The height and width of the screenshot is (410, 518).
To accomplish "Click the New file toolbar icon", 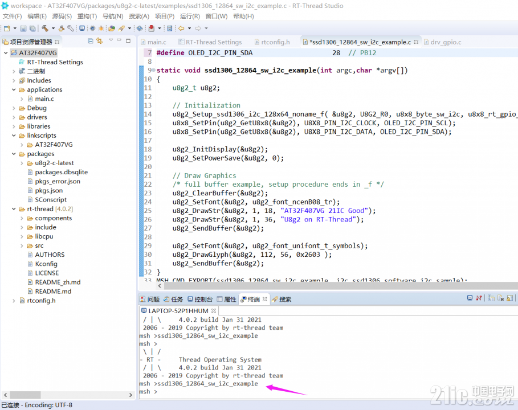I will tap(7, 28).
